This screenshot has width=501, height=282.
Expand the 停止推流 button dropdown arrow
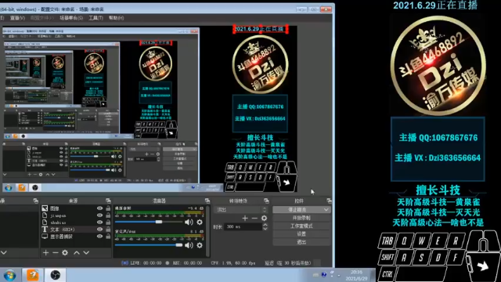point(326,210)
